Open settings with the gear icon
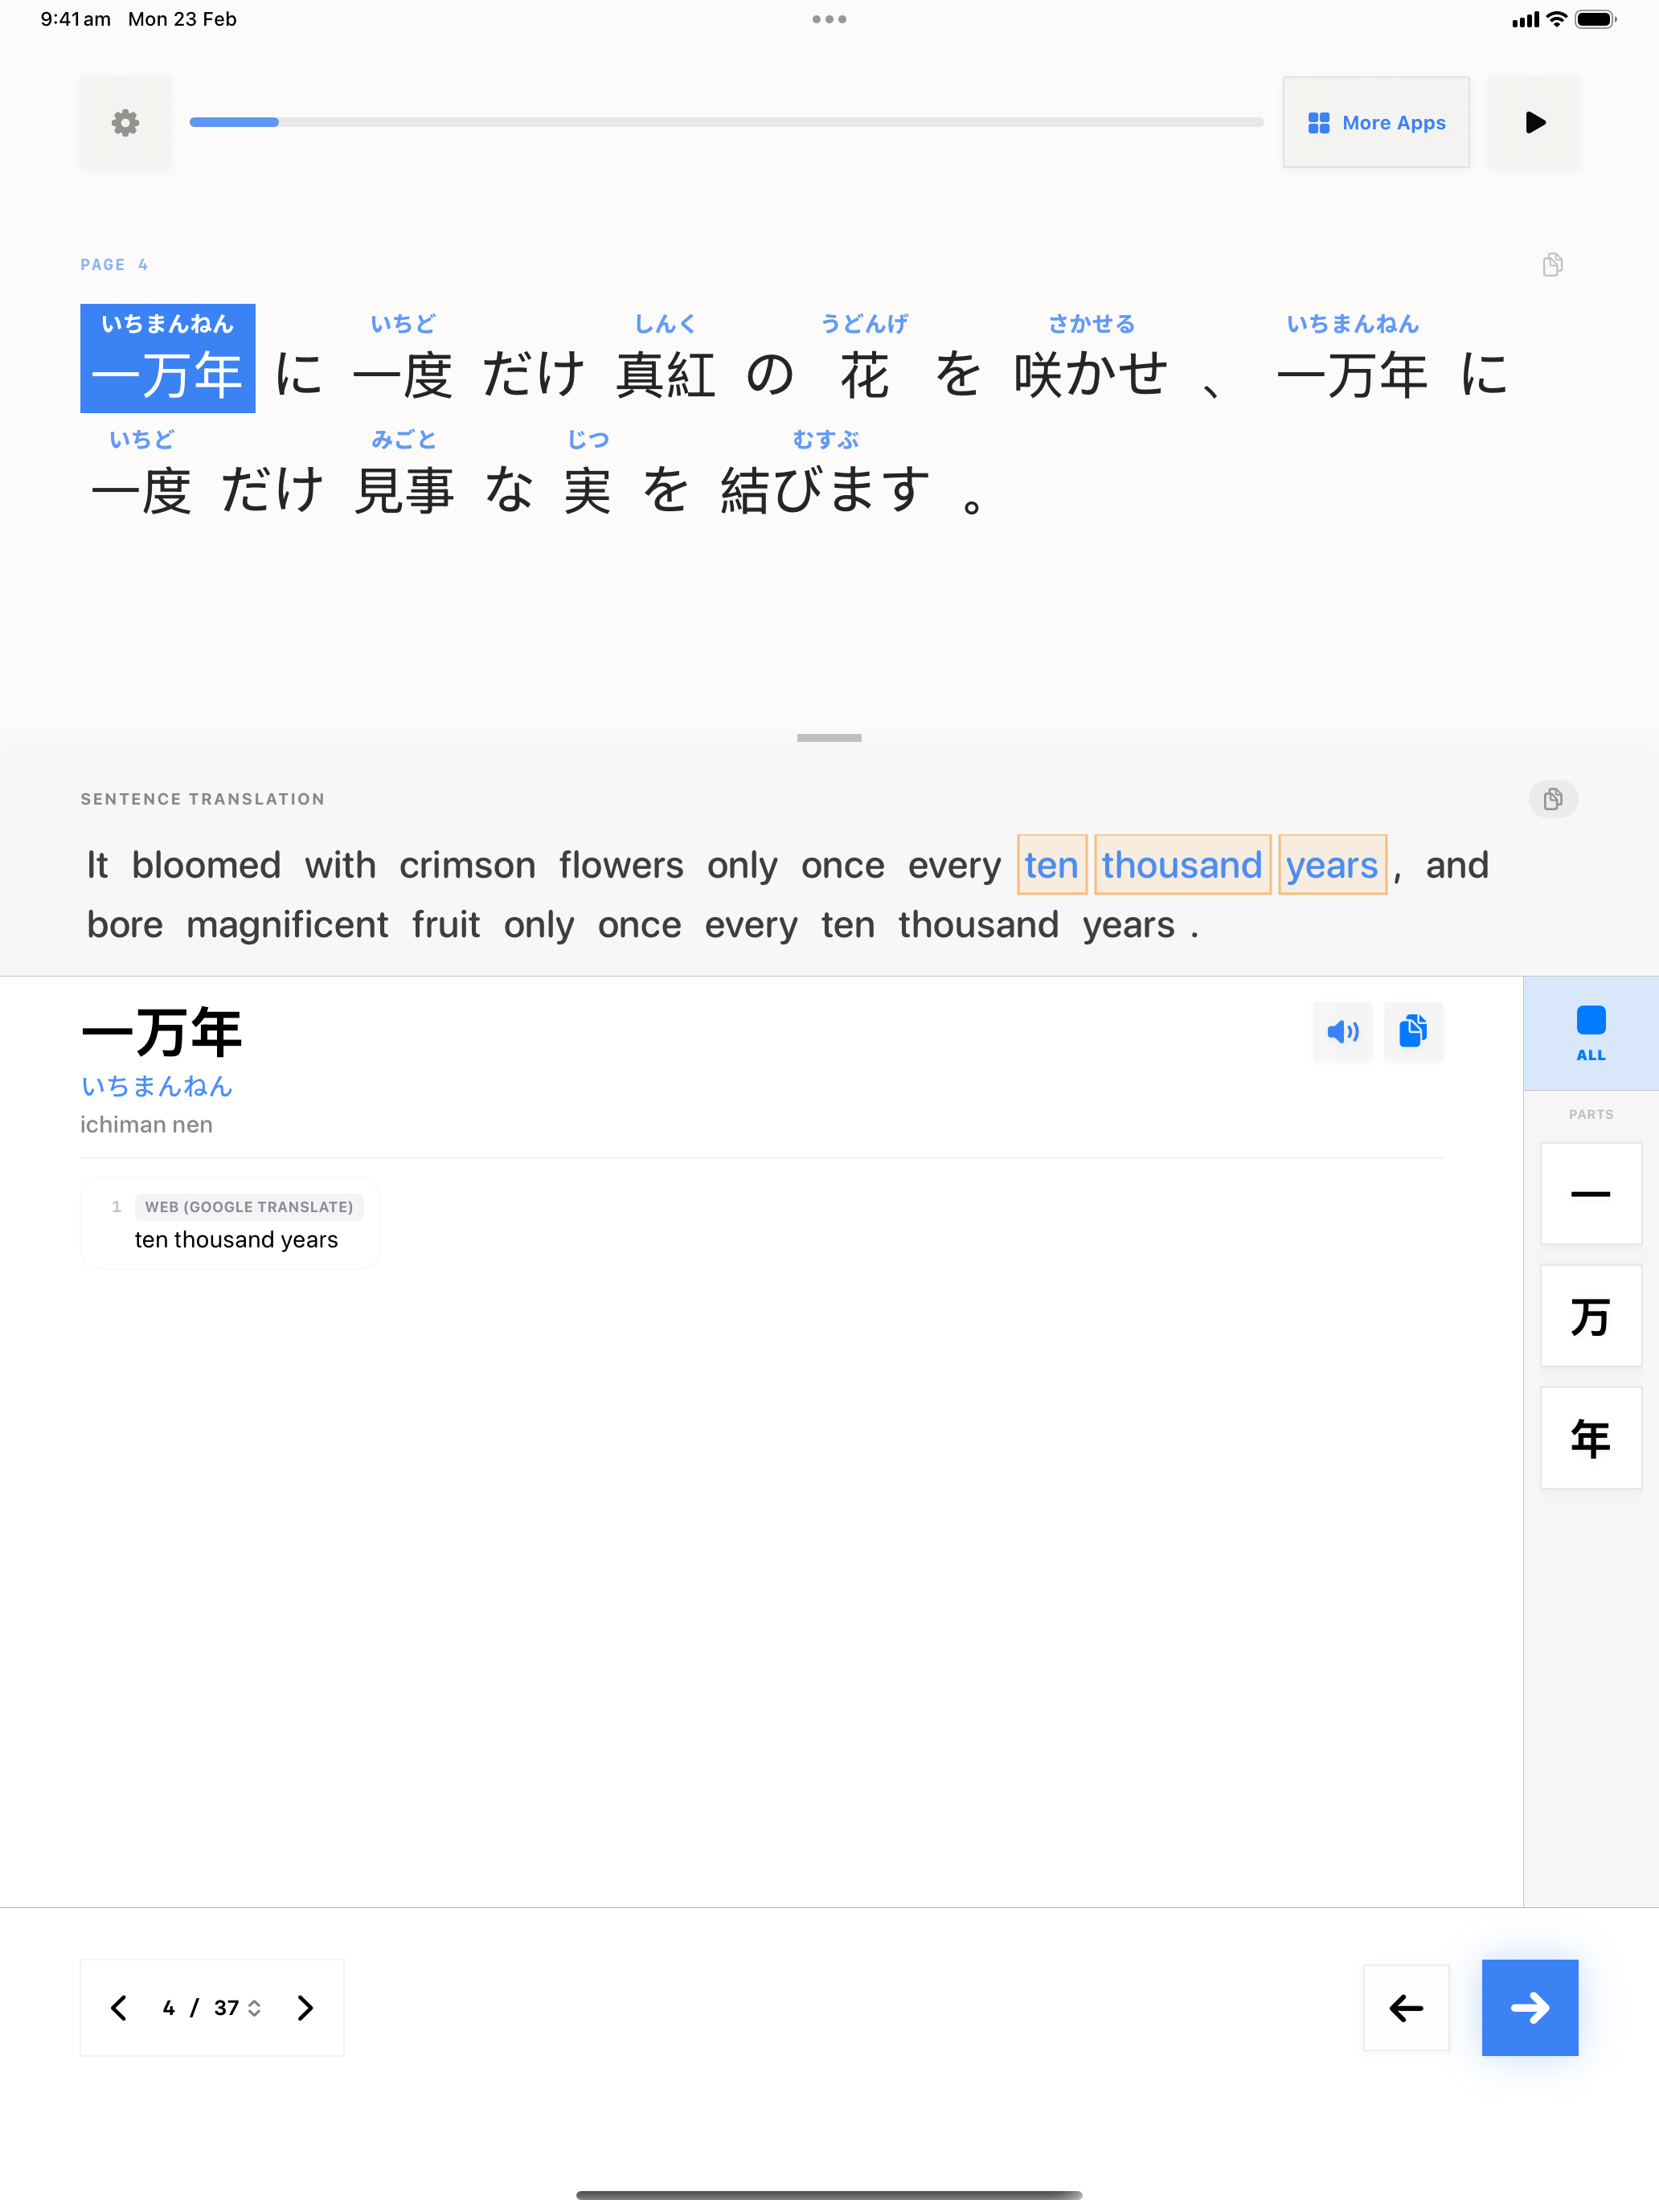1659x2212 pixels. tap(125, 123)
